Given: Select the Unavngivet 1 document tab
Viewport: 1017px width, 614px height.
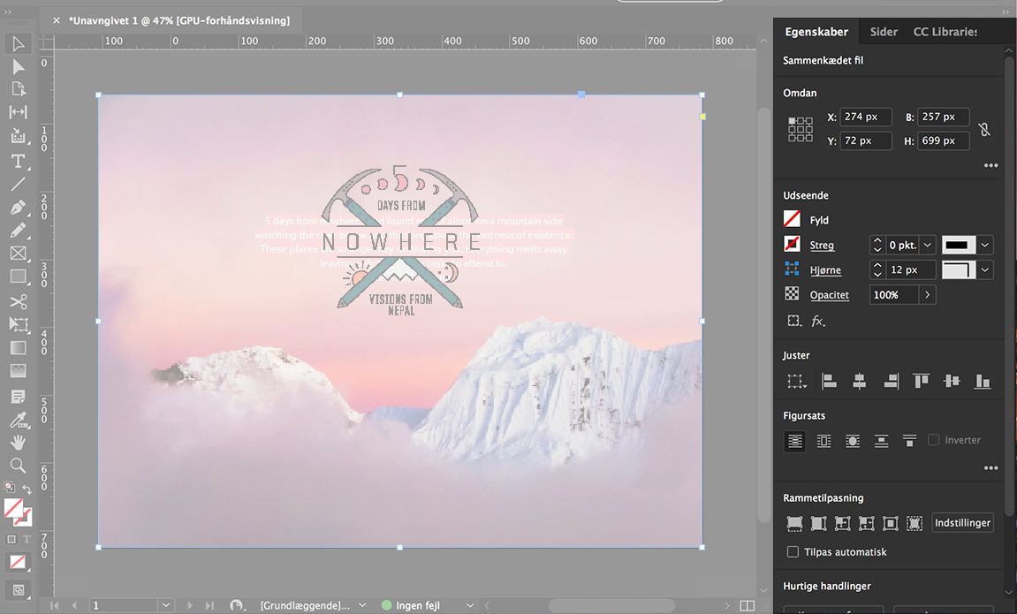Looking at the screenshot, I should coord(179,20).
